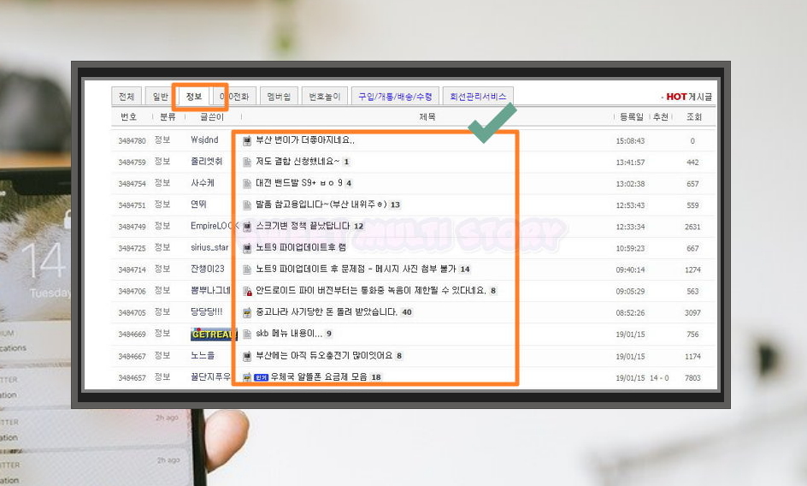Click mobile icon beside '스크기변 정책 끝났답니다'
The width and height of the screenshot is (807, 486).
click(x=247, y=226)
